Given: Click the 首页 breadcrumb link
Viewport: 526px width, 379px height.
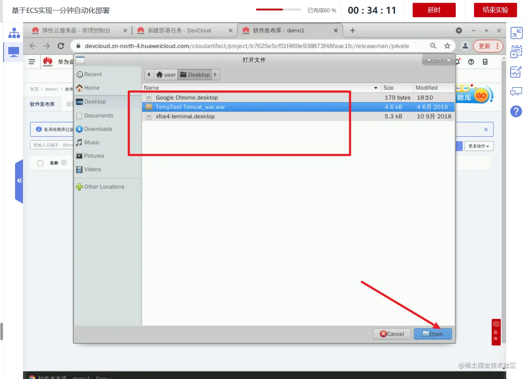Looking at the screenshot, I should [x=34, y=89].
